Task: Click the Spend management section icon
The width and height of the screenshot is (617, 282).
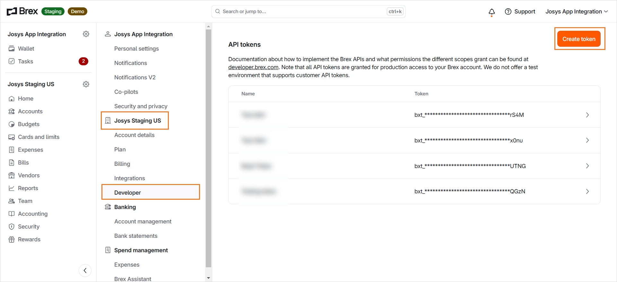Action: [x=108, y=250]
